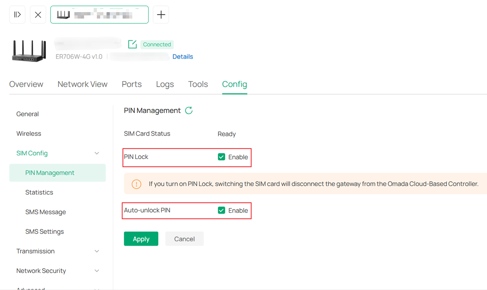Click the PIN Management heading
The image size is (487, 290).
pos(152,111)
